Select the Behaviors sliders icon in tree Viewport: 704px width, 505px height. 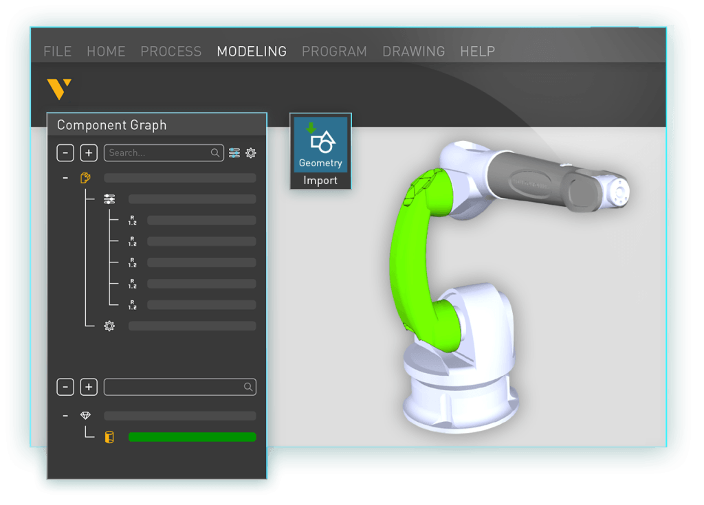(x=109, y=199)
